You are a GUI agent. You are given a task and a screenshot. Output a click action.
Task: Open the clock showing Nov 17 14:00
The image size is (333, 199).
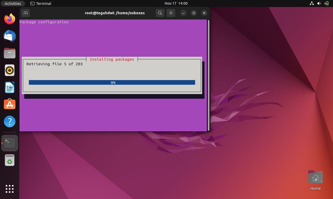coord(176,3)
